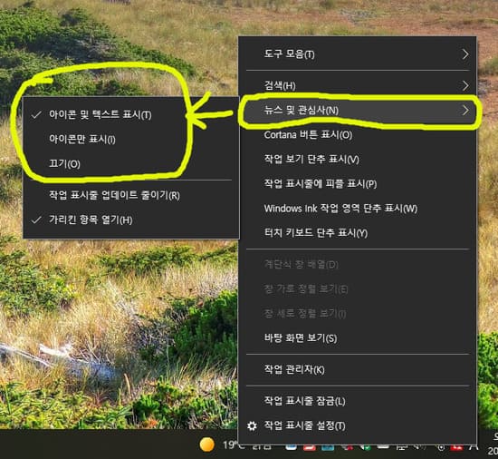Expand the 도구 모음(T) submenu arrow

pyautogui.click(x=465, y=54)
